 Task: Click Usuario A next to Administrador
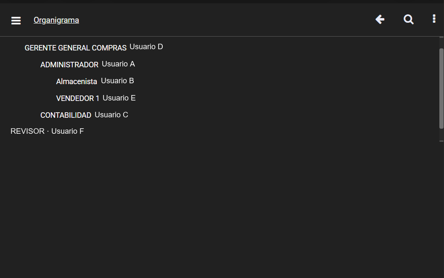click(x=119, y=64)
